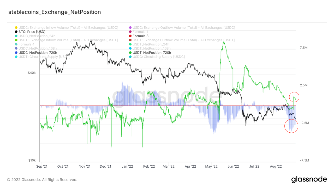Click the blue USDC_NetPosition_720h legend dot
This screenshot has height=188, width=334.
point(16,53)
